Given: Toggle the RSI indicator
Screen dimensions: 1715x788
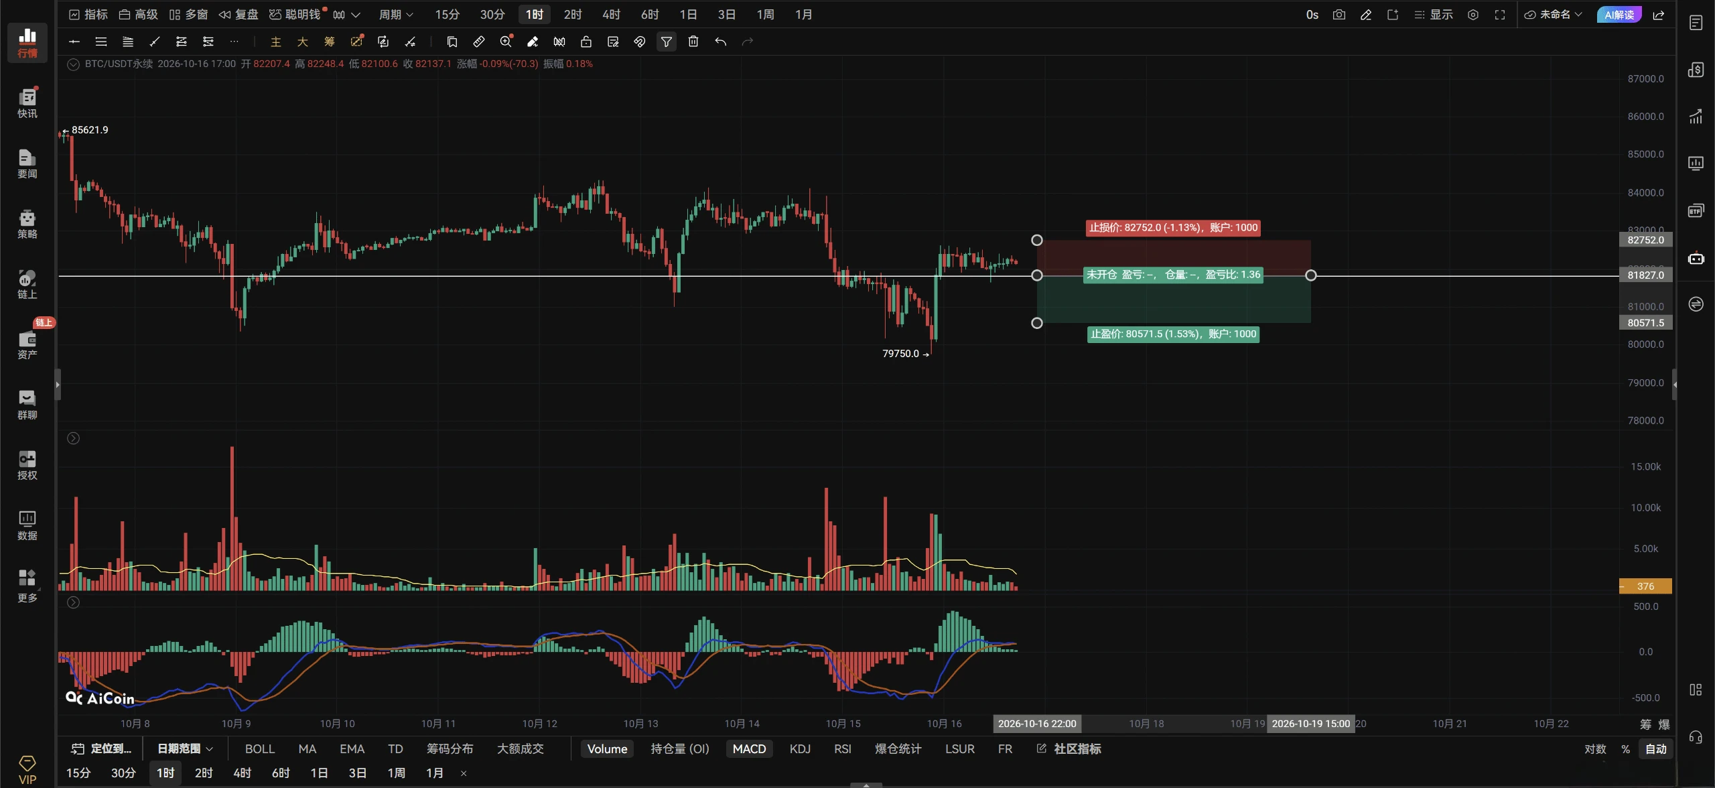Looking at the screenshot, I should click(x=843, y=748).
